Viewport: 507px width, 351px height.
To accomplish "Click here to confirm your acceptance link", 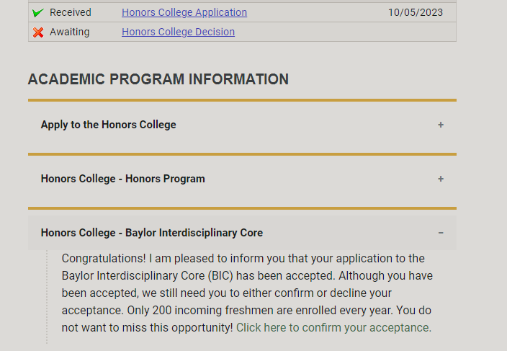I will point(333,327).
